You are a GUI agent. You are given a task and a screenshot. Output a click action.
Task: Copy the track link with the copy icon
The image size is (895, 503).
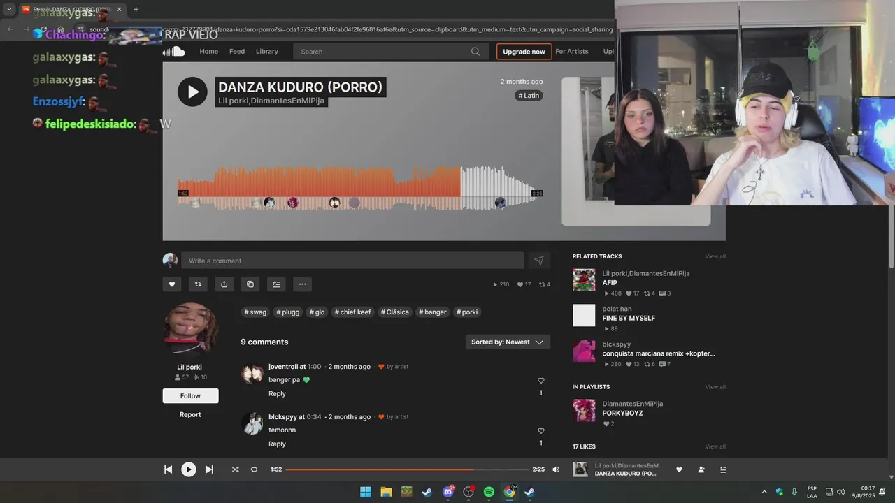(x=250, y=284)
